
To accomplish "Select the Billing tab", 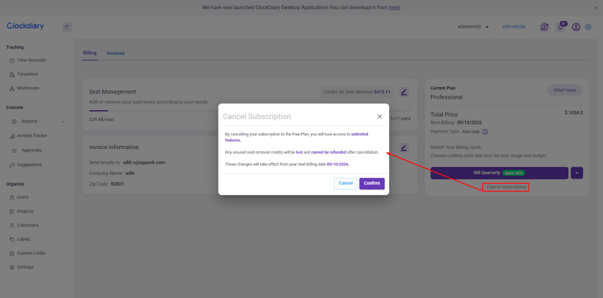I will [90, 53].
